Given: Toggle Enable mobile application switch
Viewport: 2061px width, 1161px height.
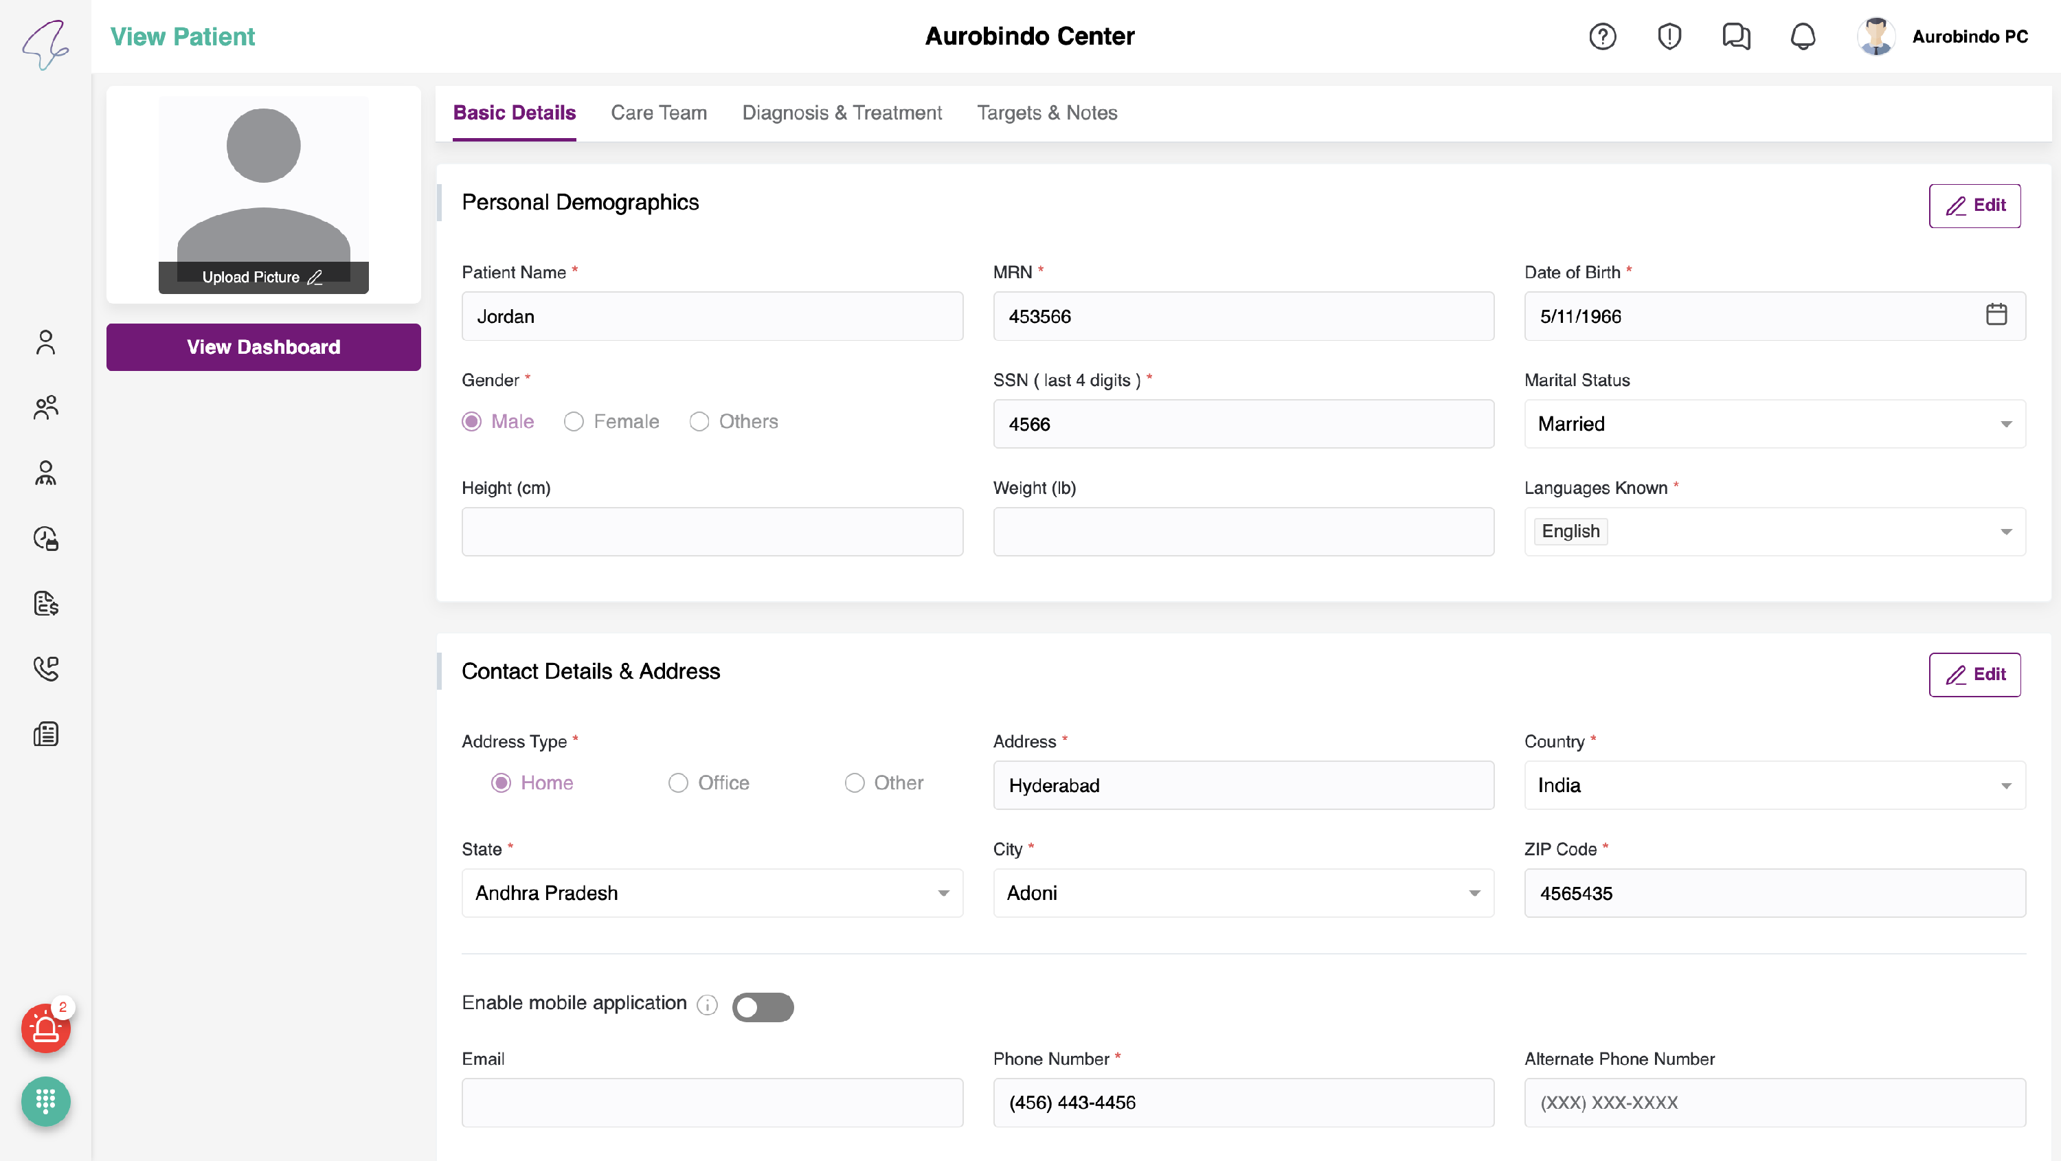Looking at the screenshot, I should (762, 1006).
